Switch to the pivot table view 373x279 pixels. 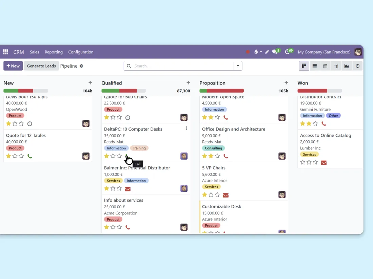336,66
